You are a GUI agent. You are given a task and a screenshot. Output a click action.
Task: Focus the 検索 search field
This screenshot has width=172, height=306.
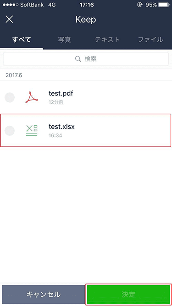[x=86, y=59]
